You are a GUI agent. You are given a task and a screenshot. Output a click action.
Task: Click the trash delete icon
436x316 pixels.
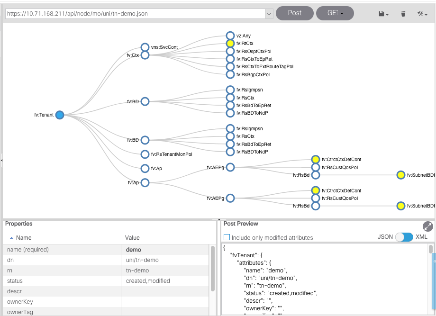click(403, 14)
